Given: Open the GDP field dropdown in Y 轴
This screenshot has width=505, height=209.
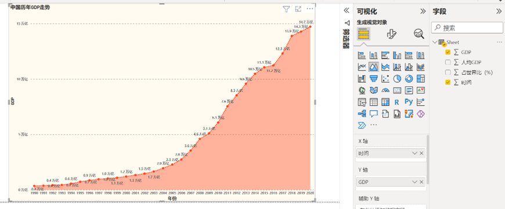Looking at the screenshot, I should click(414, 182).
